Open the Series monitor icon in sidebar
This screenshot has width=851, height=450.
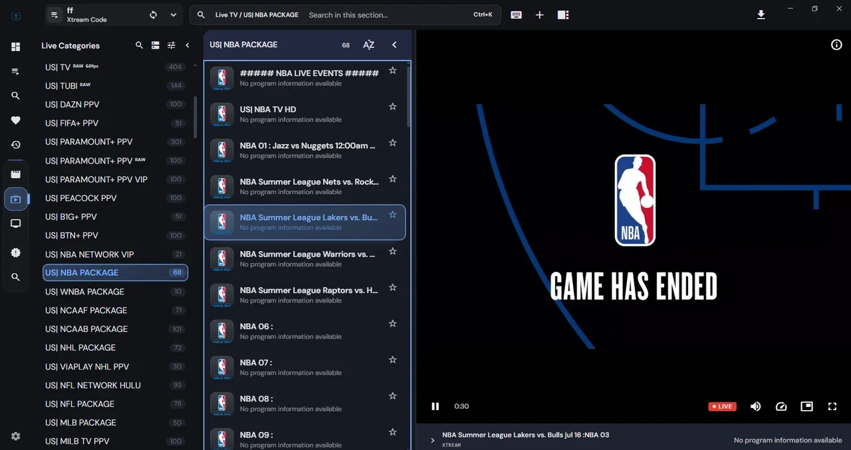(x=15, y=224)
